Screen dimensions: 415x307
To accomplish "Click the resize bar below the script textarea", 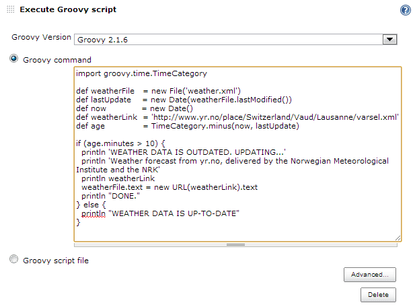I will (235, 245).
